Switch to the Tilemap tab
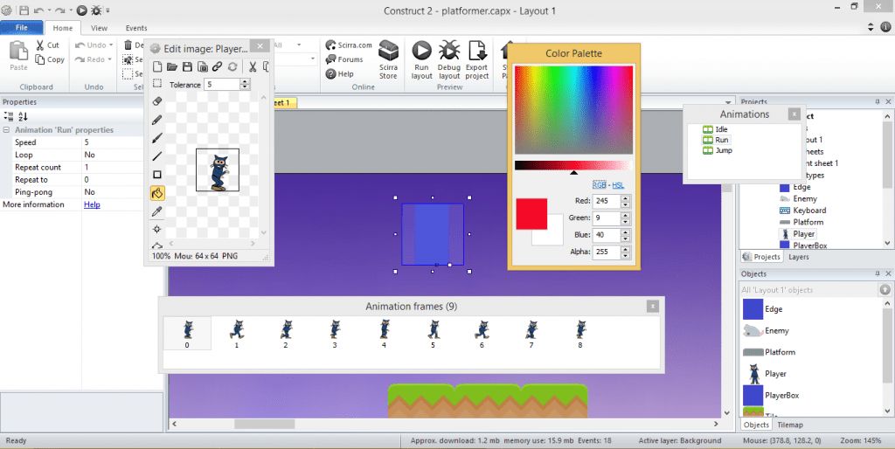895x449 pixels. [790, 425]
